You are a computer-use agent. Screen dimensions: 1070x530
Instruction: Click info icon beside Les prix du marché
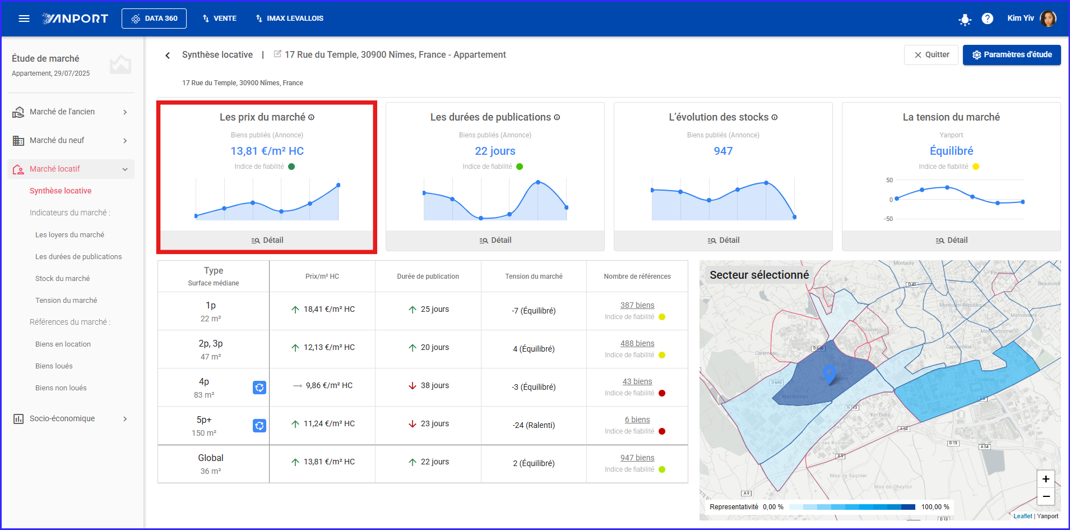pyautogui.click(x=311, y=117)
